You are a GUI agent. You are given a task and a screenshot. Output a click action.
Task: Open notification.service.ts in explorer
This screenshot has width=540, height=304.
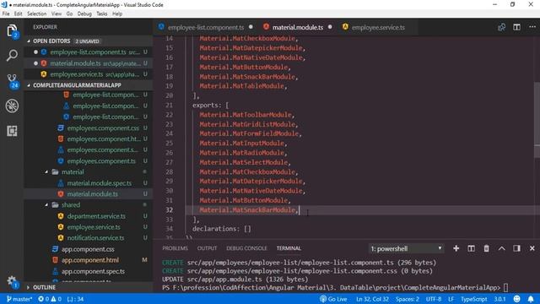[x=95, y=238]
